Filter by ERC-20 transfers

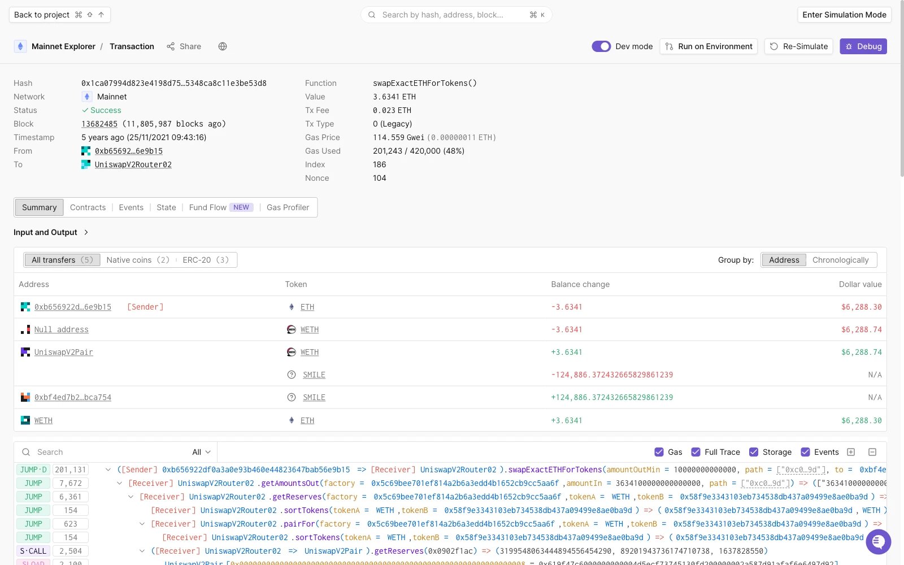pos(206,260)
